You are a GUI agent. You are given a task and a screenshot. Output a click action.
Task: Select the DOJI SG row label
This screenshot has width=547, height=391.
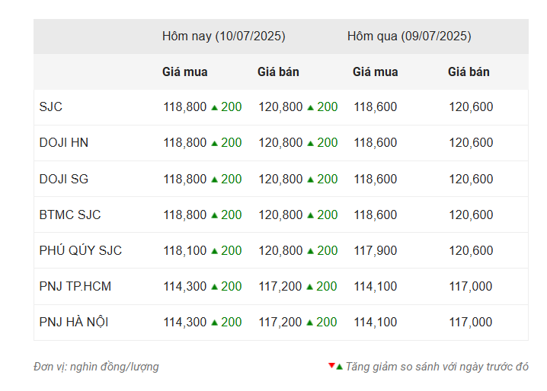[64, 179]
